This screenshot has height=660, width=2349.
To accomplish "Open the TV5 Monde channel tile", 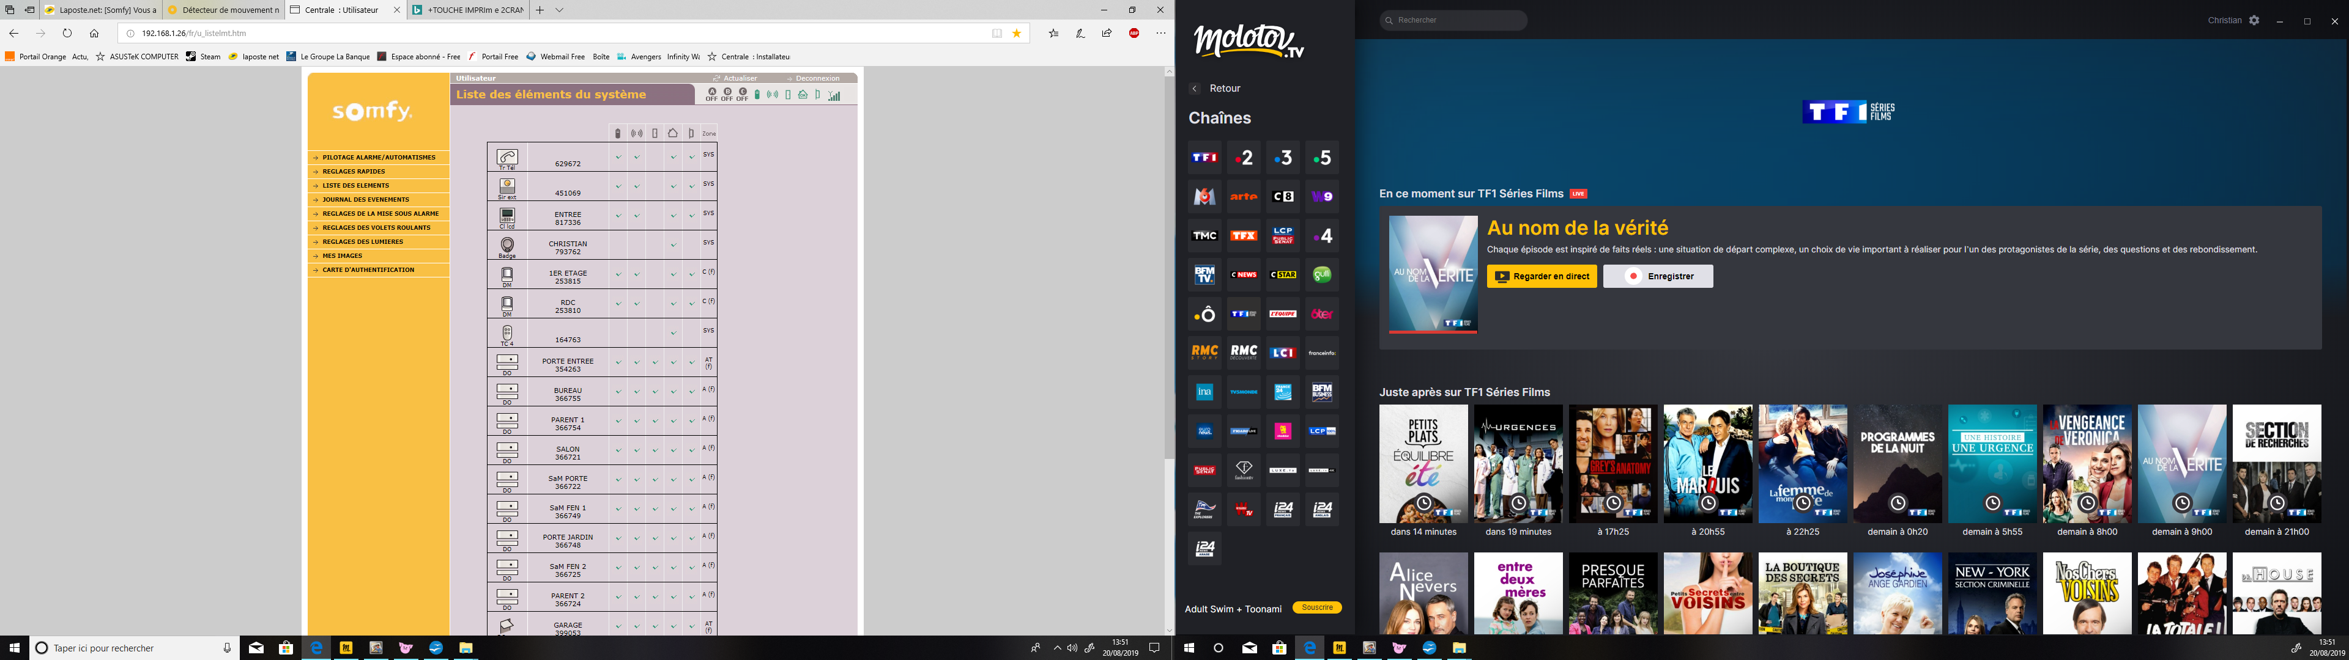I will coord(1244,392).
